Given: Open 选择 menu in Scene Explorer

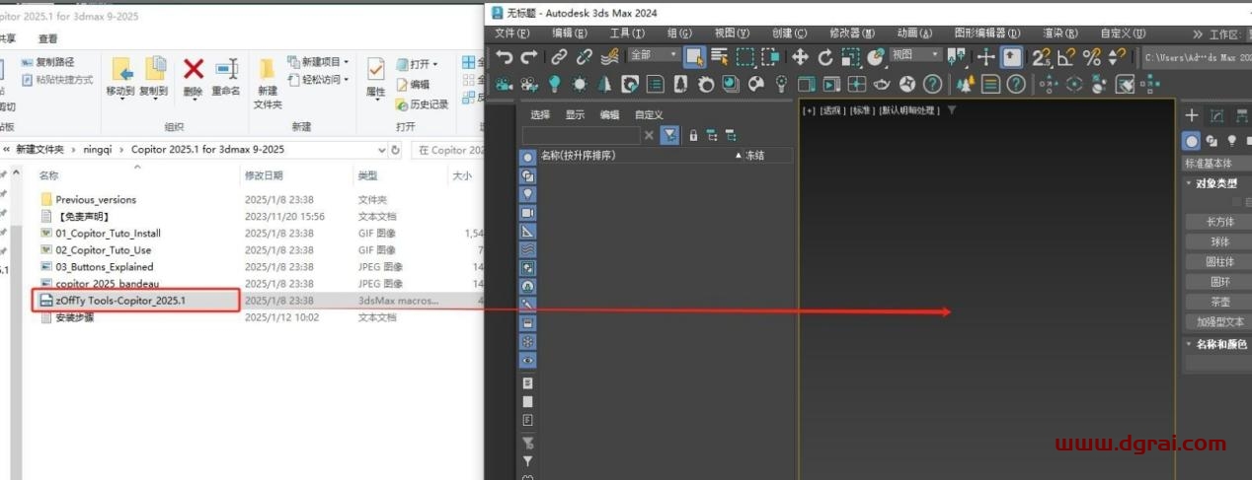Looking at the screenshot, I should (540, 114).
